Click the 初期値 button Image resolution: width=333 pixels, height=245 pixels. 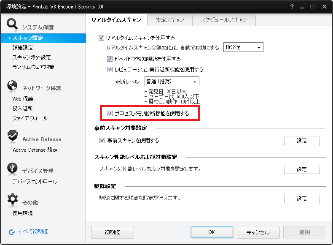(113, 232)
